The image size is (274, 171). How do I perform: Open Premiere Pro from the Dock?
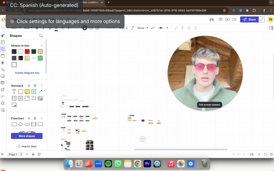click(147, 164)
